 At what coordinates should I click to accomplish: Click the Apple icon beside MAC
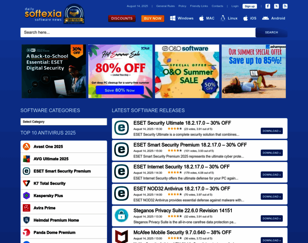pyautogui.click(x=201, y=18)
